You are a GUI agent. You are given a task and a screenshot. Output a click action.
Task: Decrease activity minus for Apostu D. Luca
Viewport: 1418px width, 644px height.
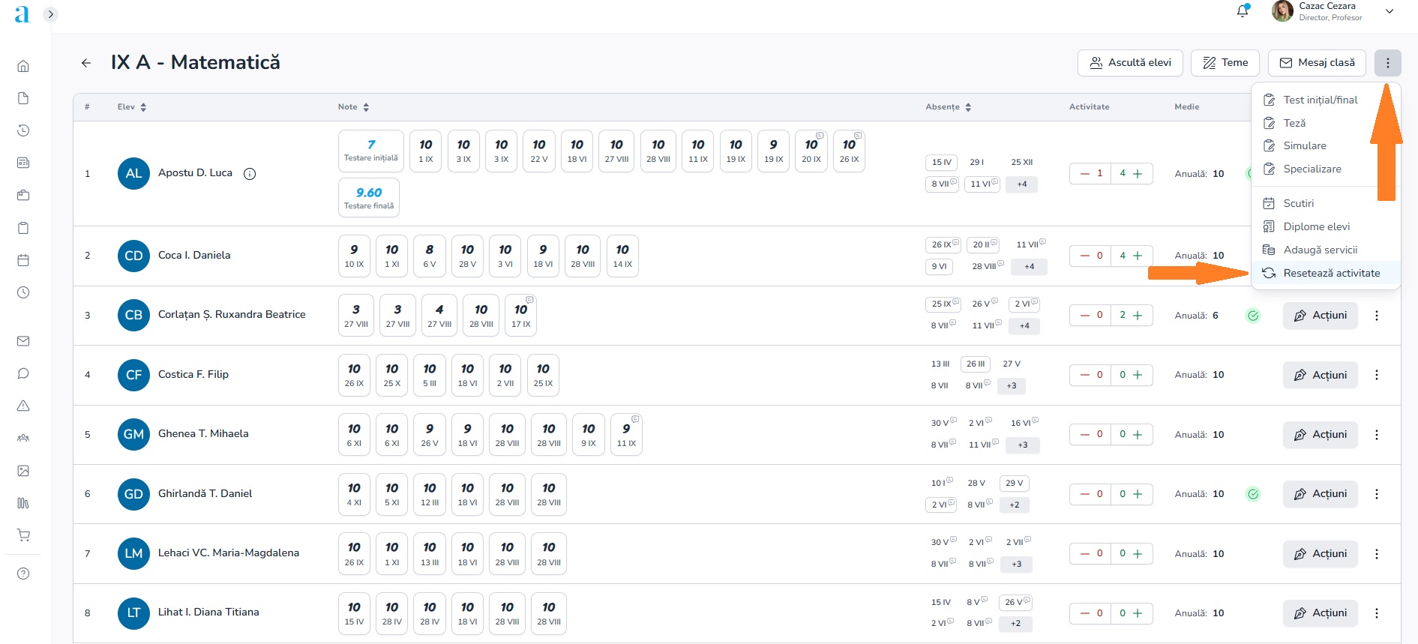pos(1084,173)
